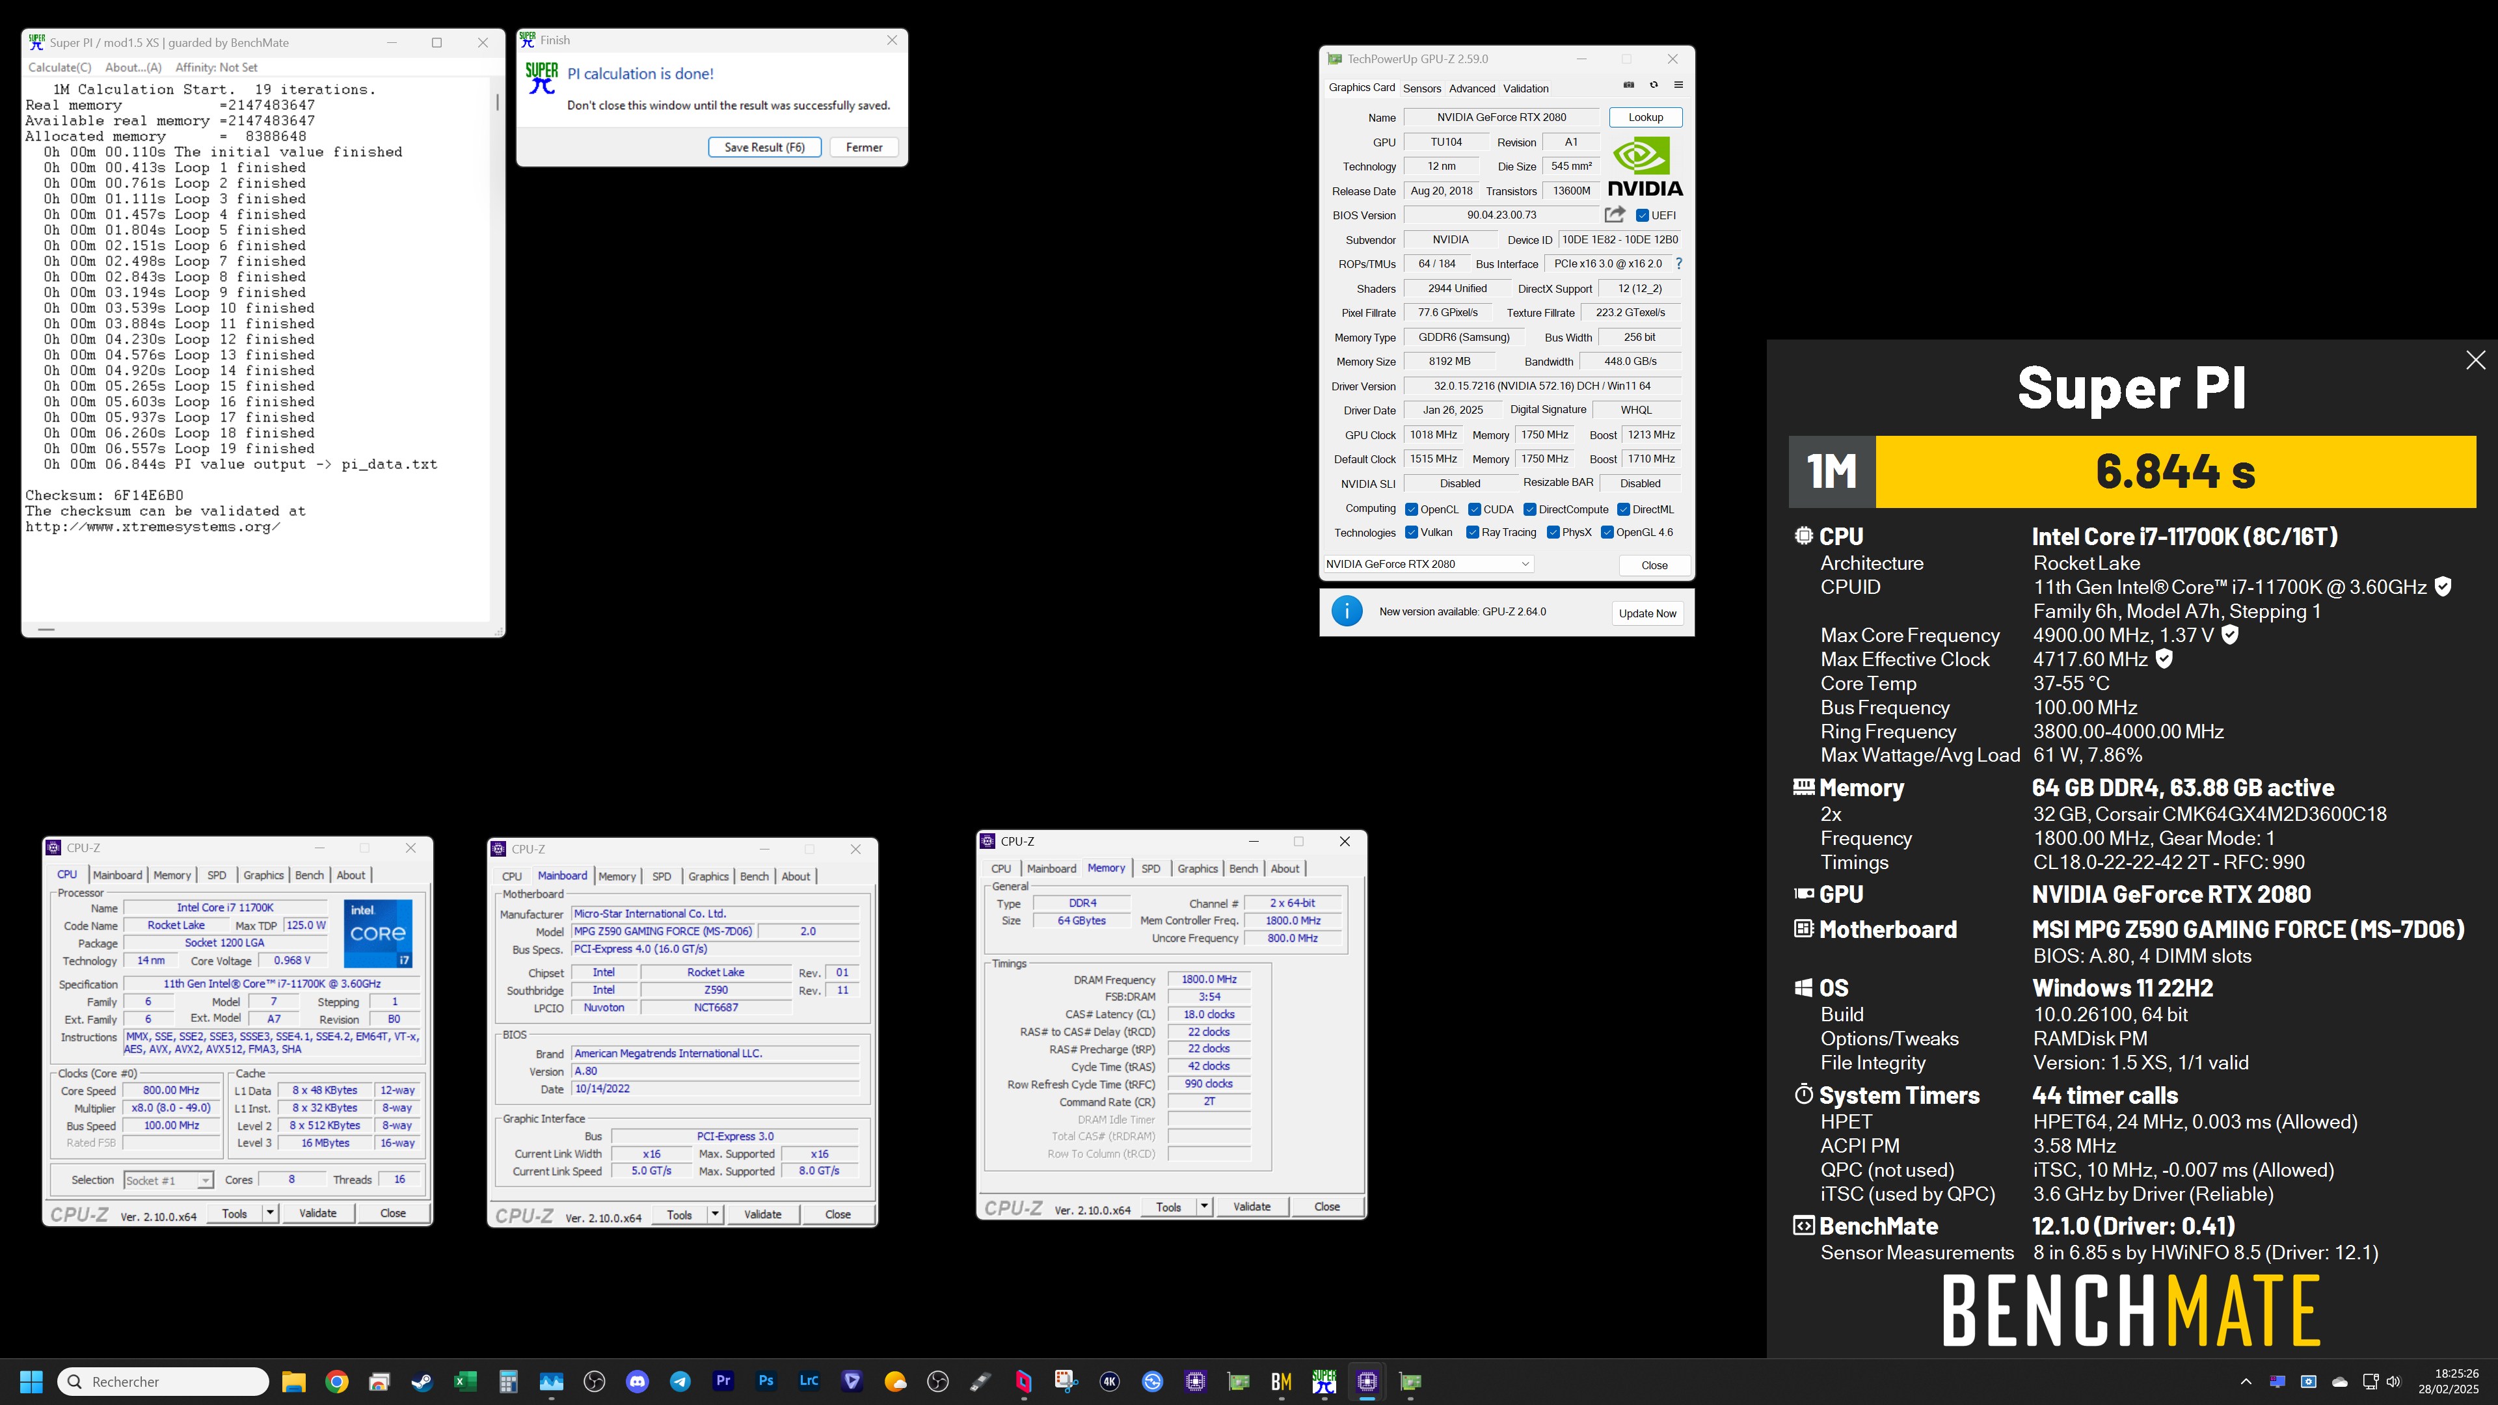Click Validate in CPU-Z memory window

(1251, 1206)
